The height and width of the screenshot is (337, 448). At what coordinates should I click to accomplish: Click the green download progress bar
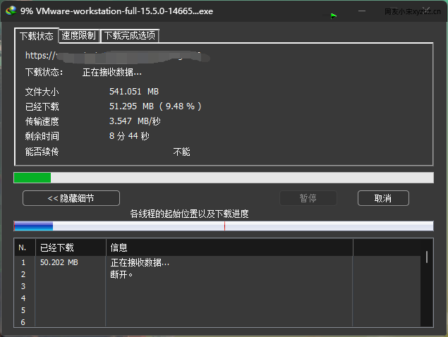click(224, 178)
